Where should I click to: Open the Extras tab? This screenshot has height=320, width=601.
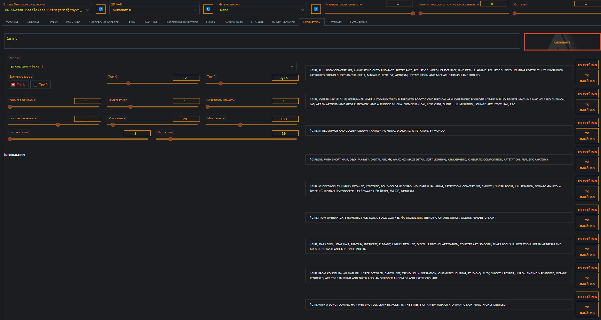pos(53,22)
